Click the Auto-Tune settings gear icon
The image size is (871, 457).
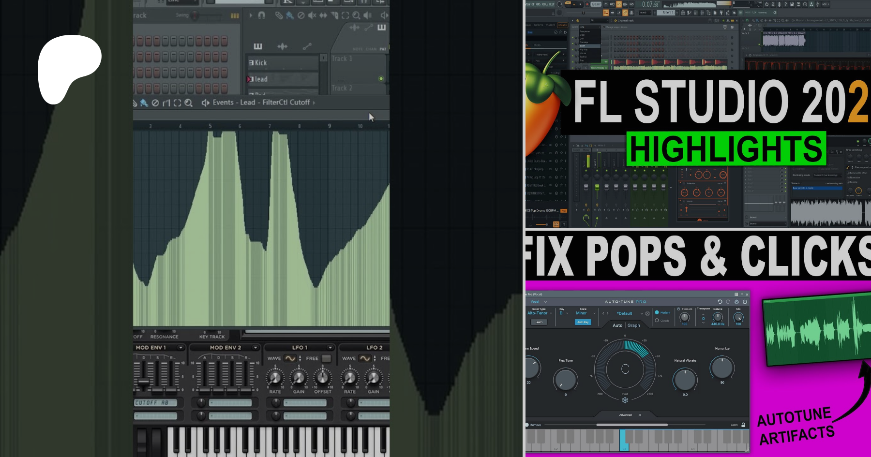click(x=736, y=302)
